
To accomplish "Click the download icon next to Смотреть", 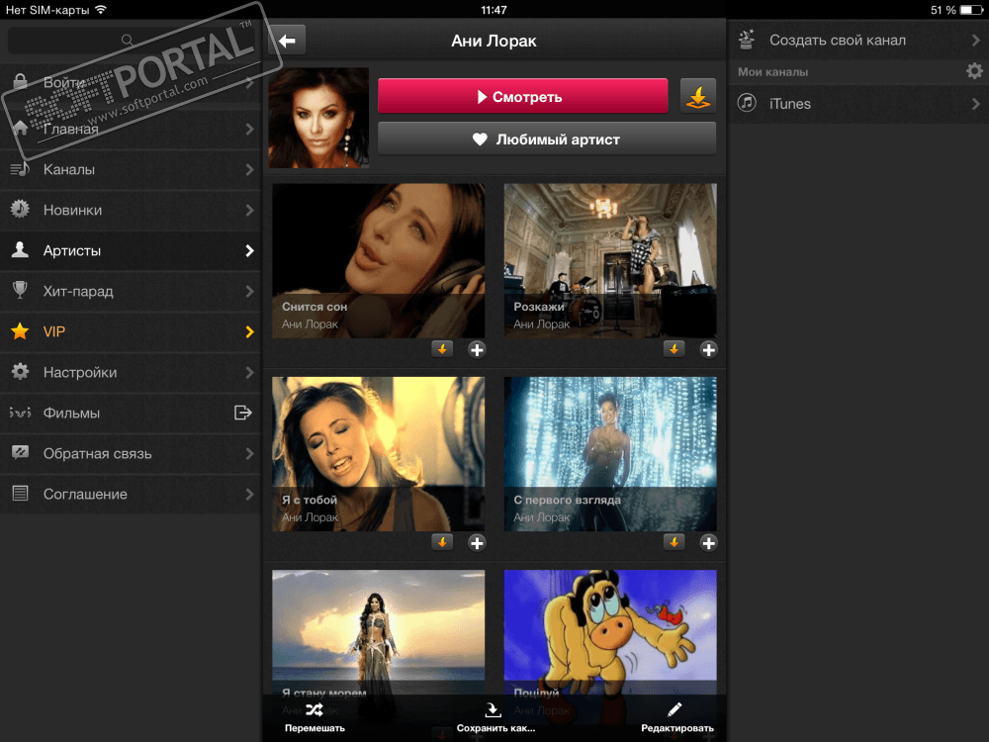I will [697, 96].
